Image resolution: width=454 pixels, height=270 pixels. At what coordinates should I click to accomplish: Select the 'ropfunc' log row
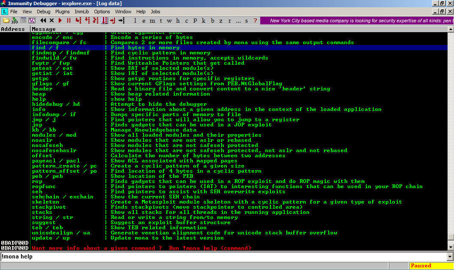pos(223,186)
